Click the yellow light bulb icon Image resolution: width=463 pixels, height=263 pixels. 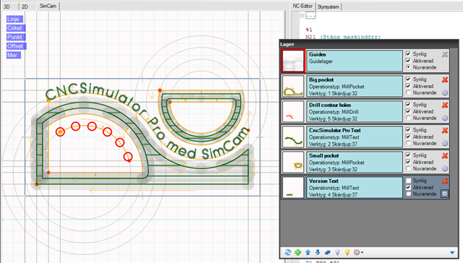[347, 252]
